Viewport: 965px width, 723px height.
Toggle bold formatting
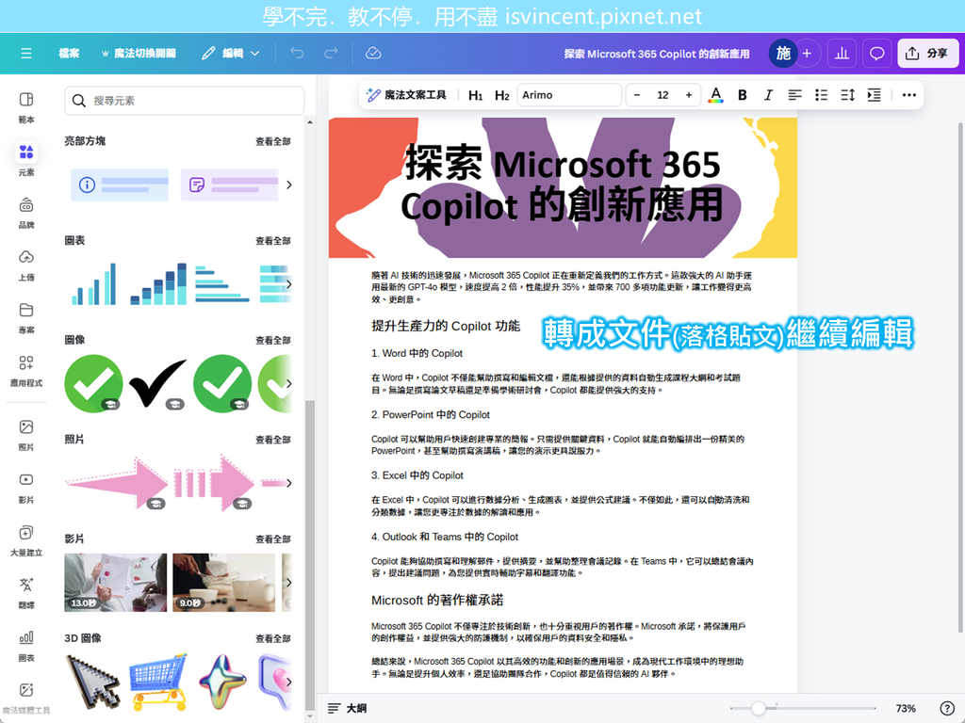(x=743, y=95)
